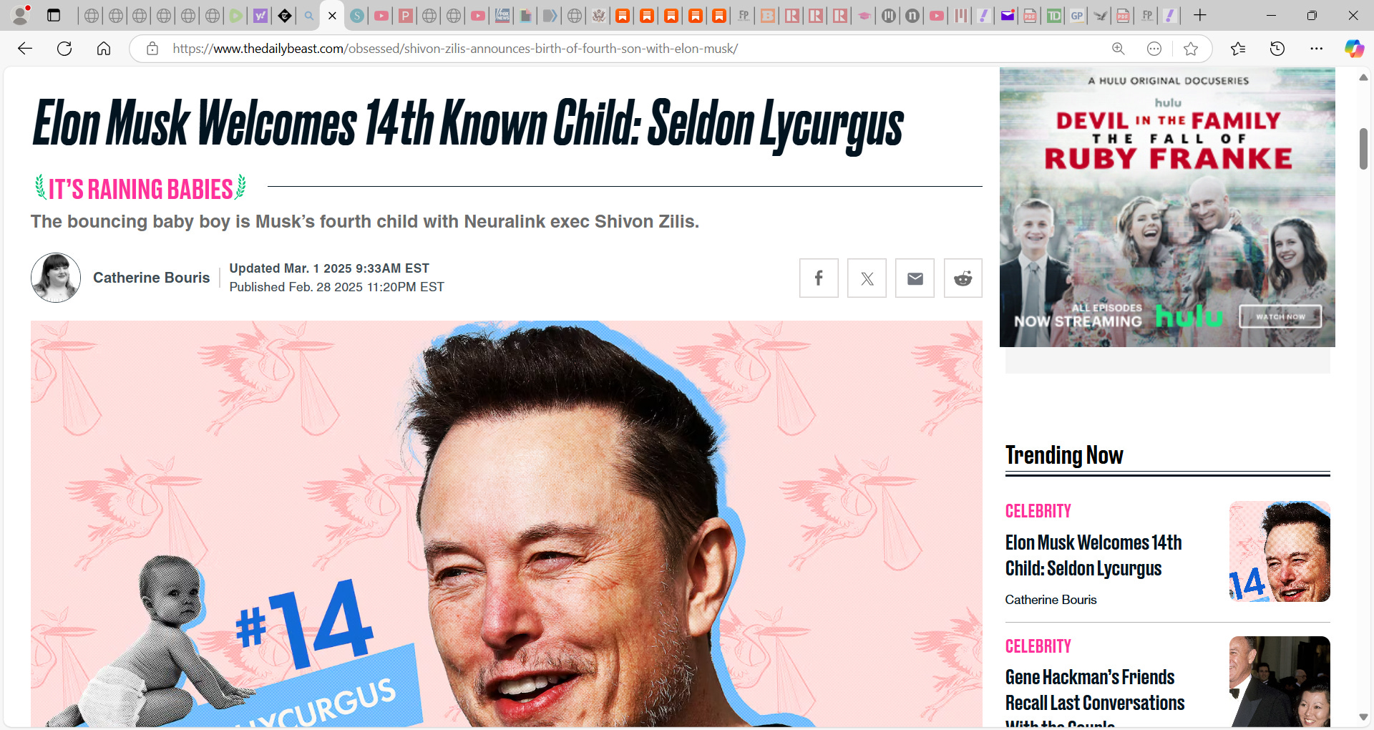Screen dimensions: 1374x730
Task: Open trending Elon Musk Welcomes 14th Child story
Action: click(x=1093, y=555)
